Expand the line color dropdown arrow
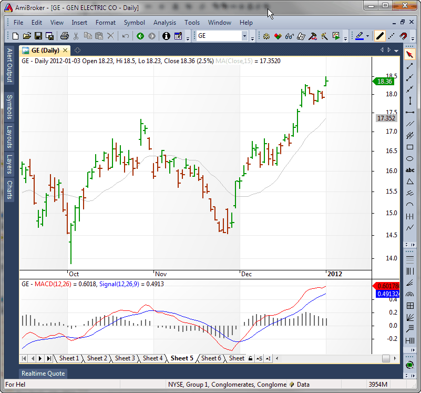This screenshot has width=421, height=393. pos(368,36)
